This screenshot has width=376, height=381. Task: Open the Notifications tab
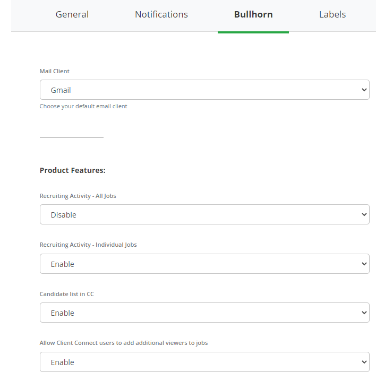click(161, 14)
